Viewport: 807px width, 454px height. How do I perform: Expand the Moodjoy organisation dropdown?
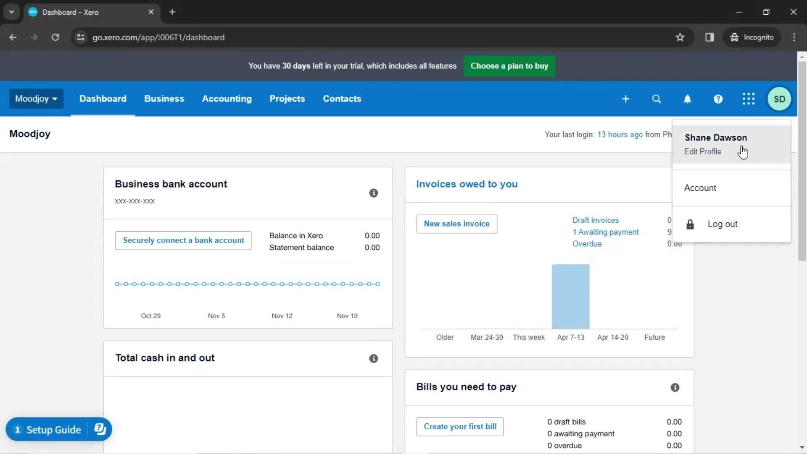pyautogui.click(x=36, y=99)
